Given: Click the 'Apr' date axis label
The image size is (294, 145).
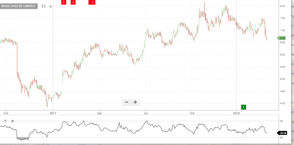Looking at the screenshot, I should (x=100, y=113).
